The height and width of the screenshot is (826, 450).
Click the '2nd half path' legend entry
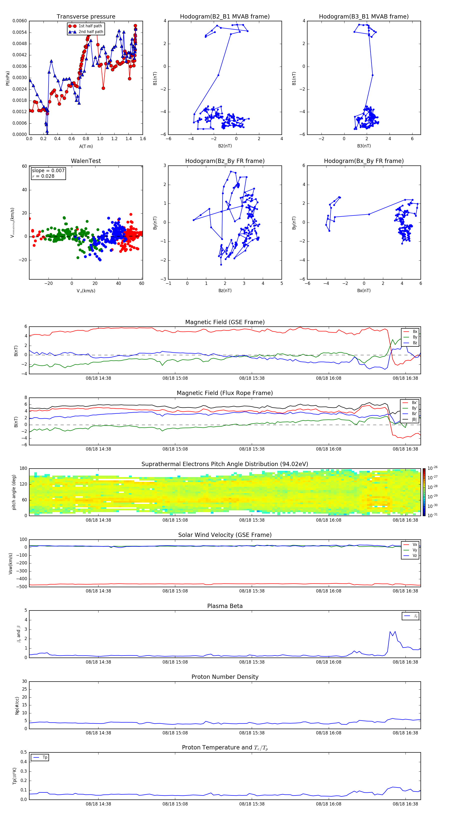[x=86, y=32]
